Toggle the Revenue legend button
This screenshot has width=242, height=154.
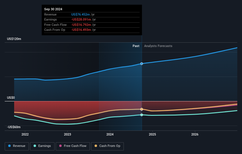click(17, 146)
